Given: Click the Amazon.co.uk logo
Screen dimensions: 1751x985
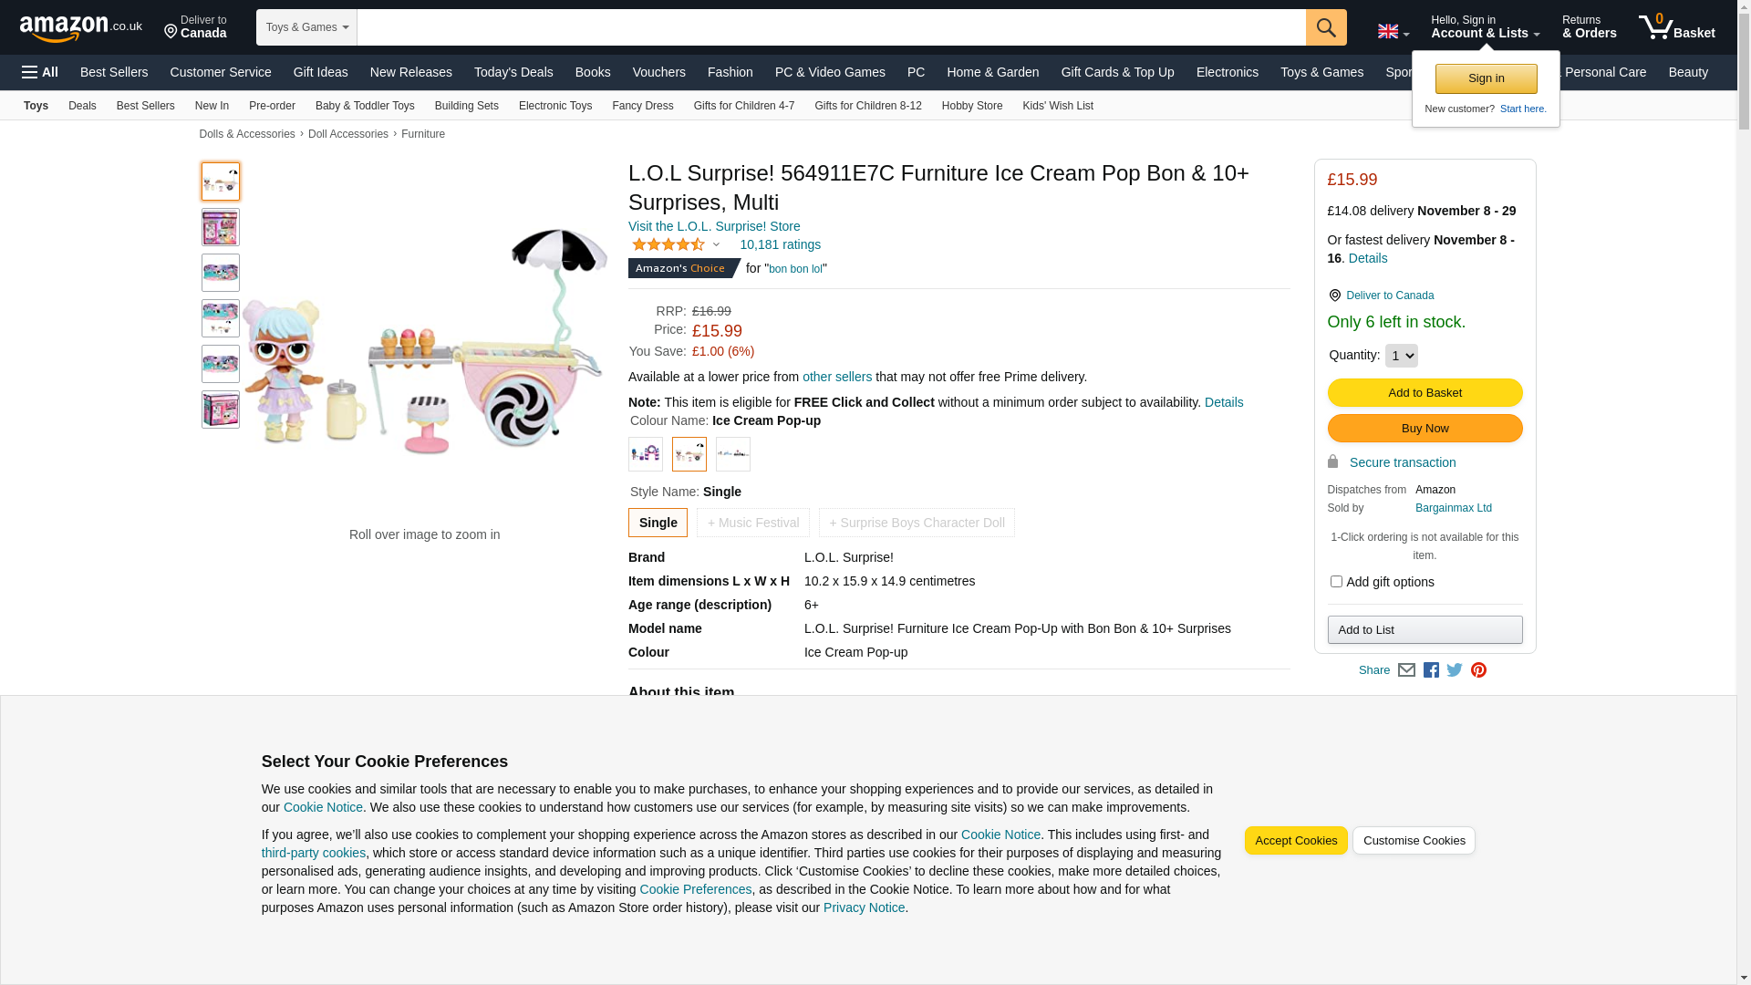Looking at the screenshot, I should 80,28.
